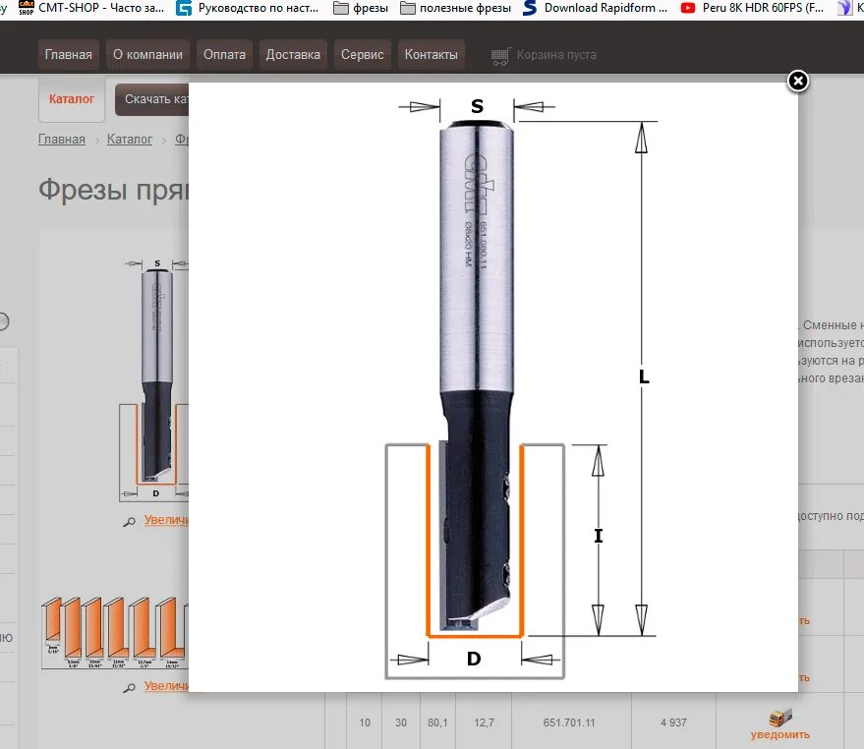Open the Download Rapidform bookmark

pyautogui.click(x=595, y=8)
